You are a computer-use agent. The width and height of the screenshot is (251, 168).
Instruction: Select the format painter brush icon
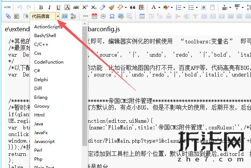(x=111, y=7)
